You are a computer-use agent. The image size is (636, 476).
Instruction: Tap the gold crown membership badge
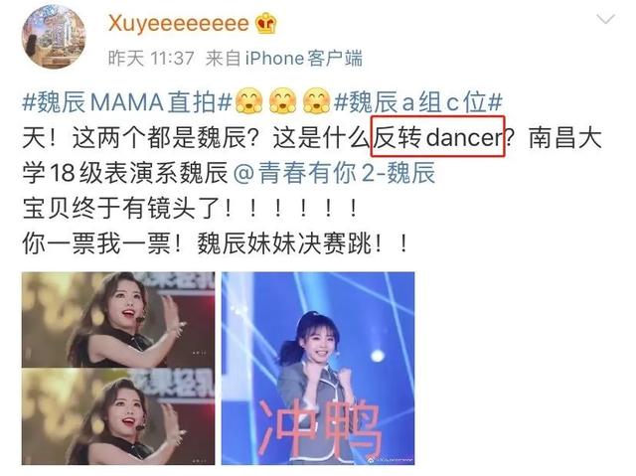(x=266, y=23)
